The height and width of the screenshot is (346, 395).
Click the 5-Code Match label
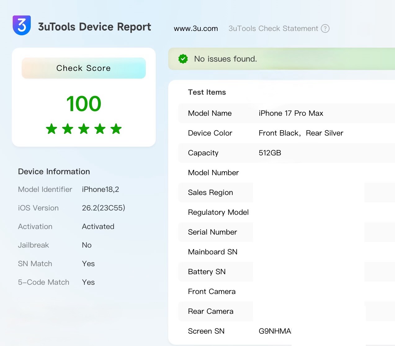coord(43,282)
